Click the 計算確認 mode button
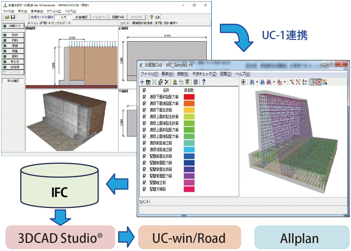 click(82, 17)
